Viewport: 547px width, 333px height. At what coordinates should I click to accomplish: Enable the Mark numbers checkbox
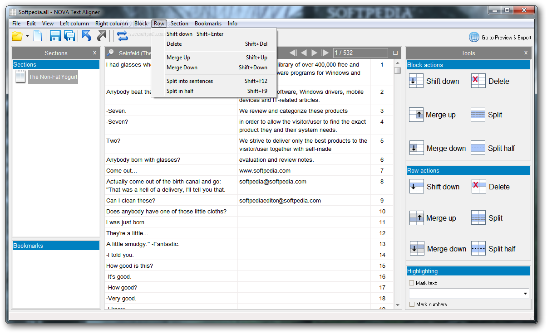pyautogui.click(x=412, y=304)
